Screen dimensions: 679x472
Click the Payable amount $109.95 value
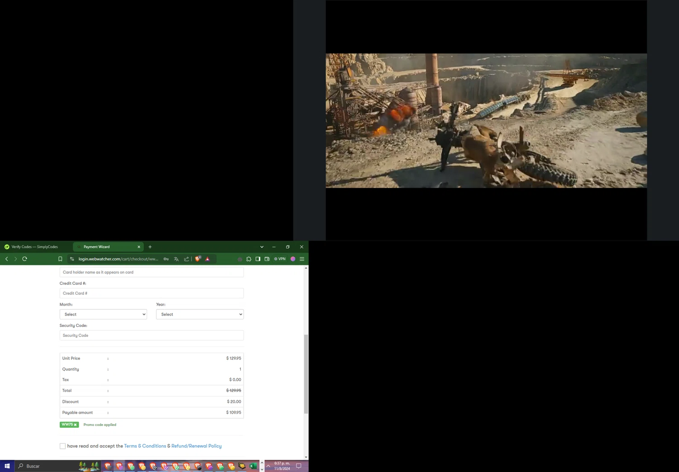pos(234,412)
